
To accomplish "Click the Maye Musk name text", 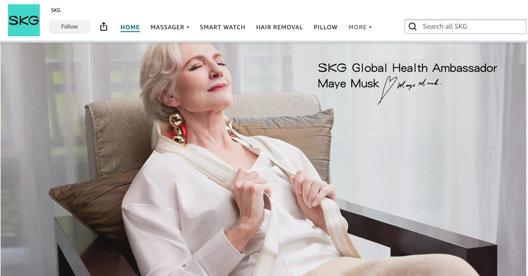I will tap(348, 83).
